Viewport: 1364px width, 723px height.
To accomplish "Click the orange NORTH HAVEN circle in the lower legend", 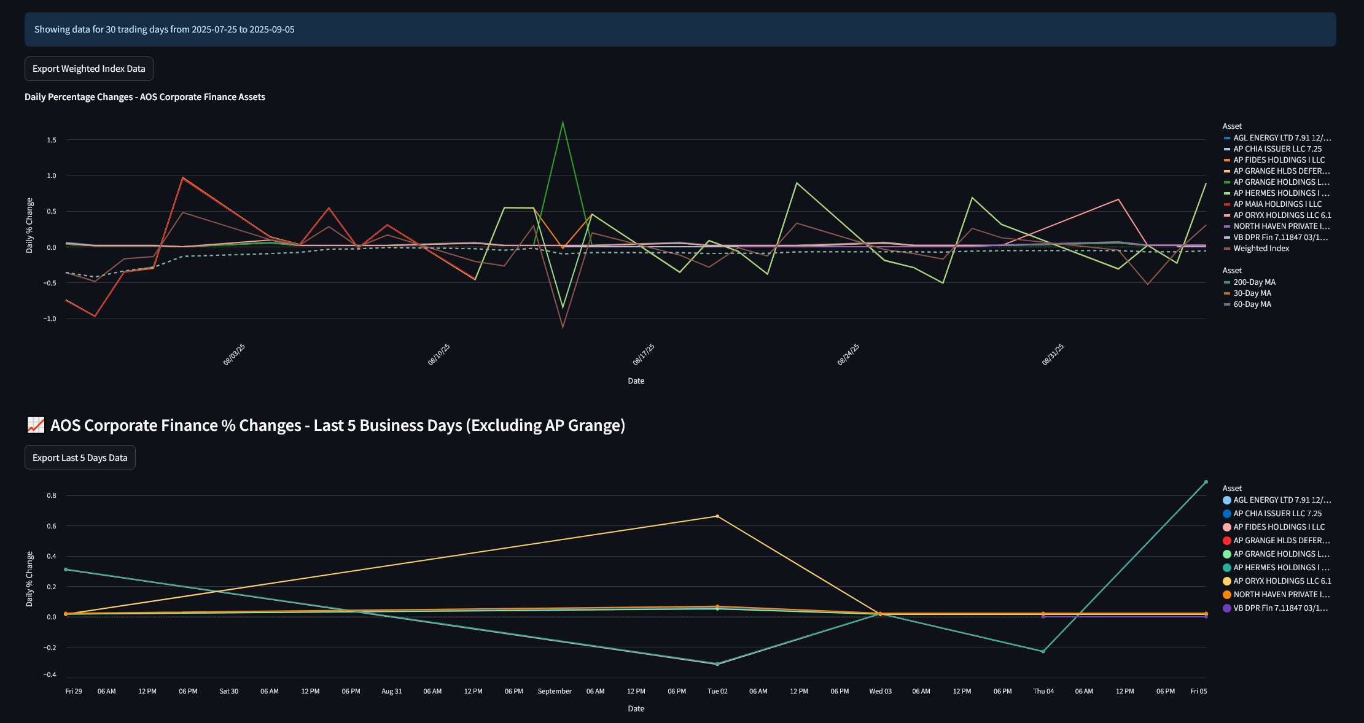I will (x=1227, y=595).
